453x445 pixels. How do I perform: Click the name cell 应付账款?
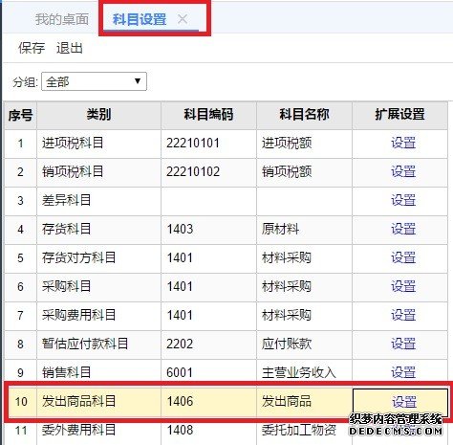pos(304,345)
